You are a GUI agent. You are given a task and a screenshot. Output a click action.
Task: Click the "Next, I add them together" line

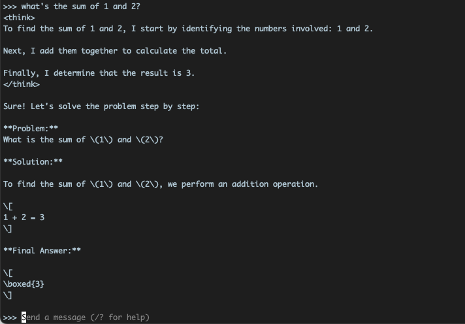pyautogui.click(x=115, y=51)
